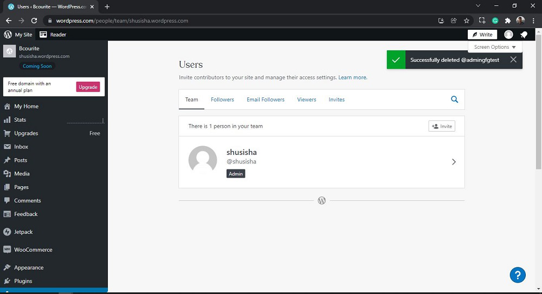This screenshot has height=294, width=542.
Task: Open a new browser tab
Action: (107, 6)
